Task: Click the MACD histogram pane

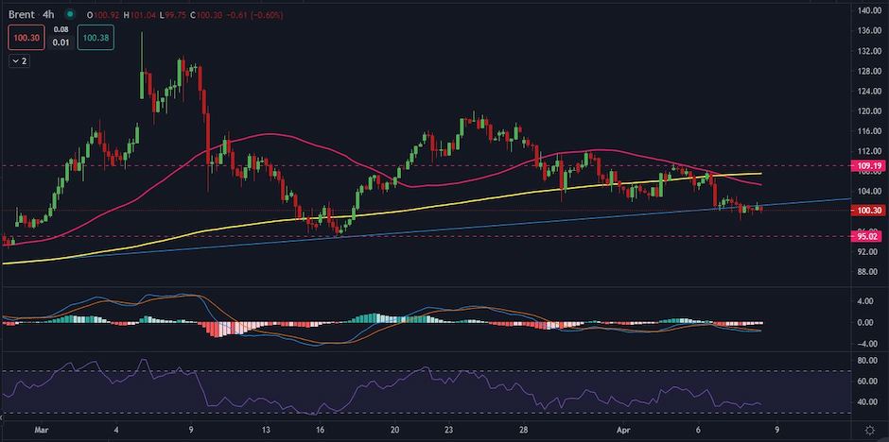Action: click(x=378, y=321)
